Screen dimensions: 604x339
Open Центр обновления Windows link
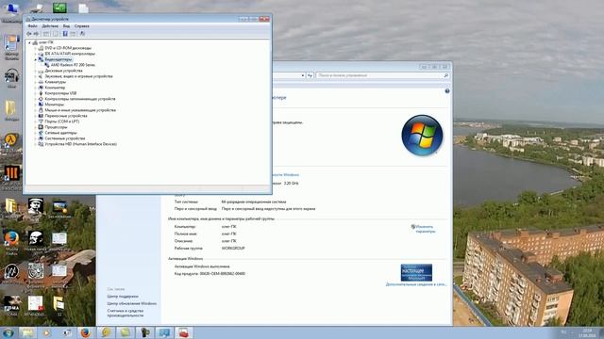132,303
